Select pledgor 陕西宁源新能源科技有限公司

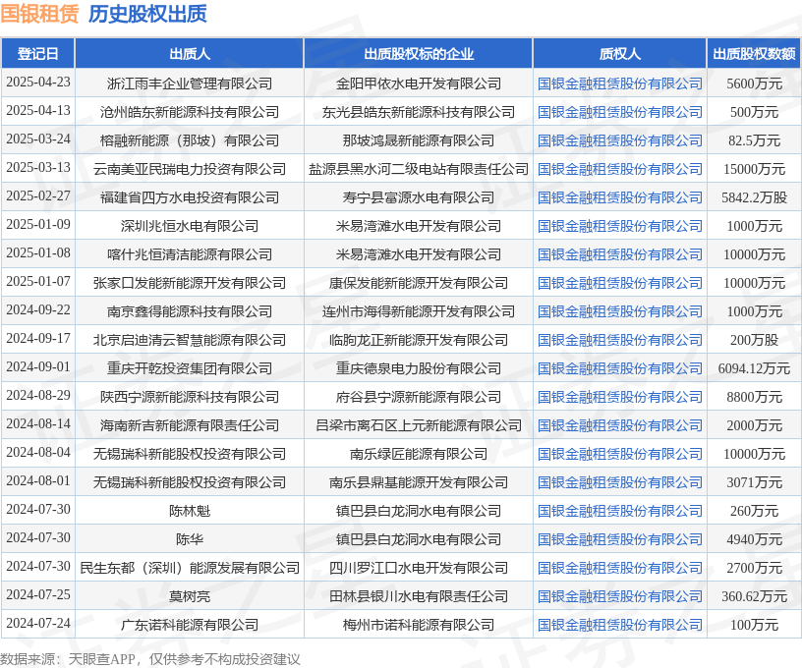click(x=190, y=397)
